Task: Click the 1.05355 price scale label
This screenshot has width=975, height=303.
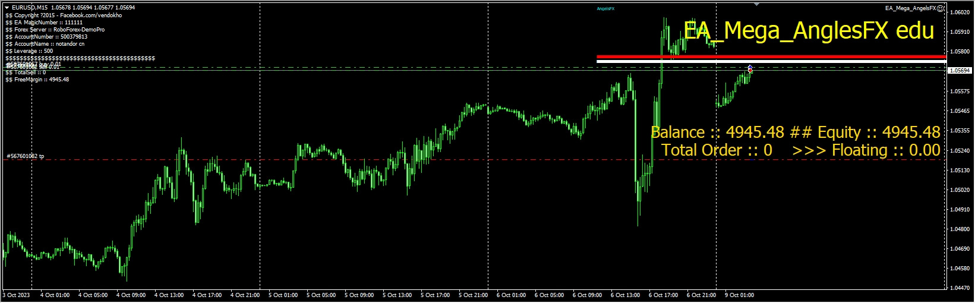Action: coord(960,131)
